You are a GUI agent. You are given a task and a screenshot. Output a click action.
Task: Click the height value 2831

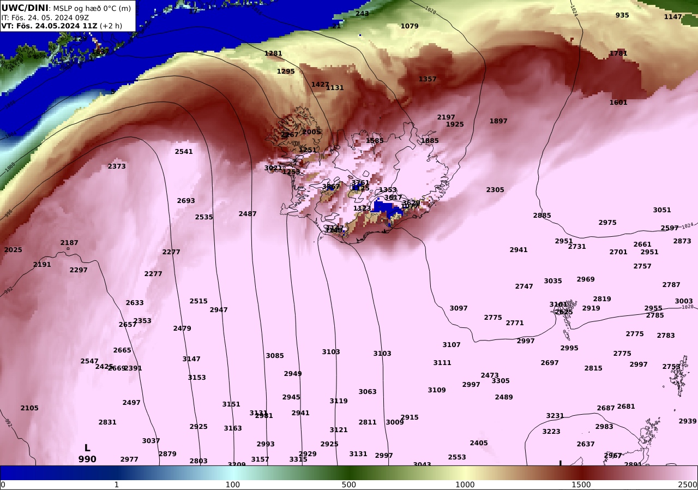coord(107,422)
